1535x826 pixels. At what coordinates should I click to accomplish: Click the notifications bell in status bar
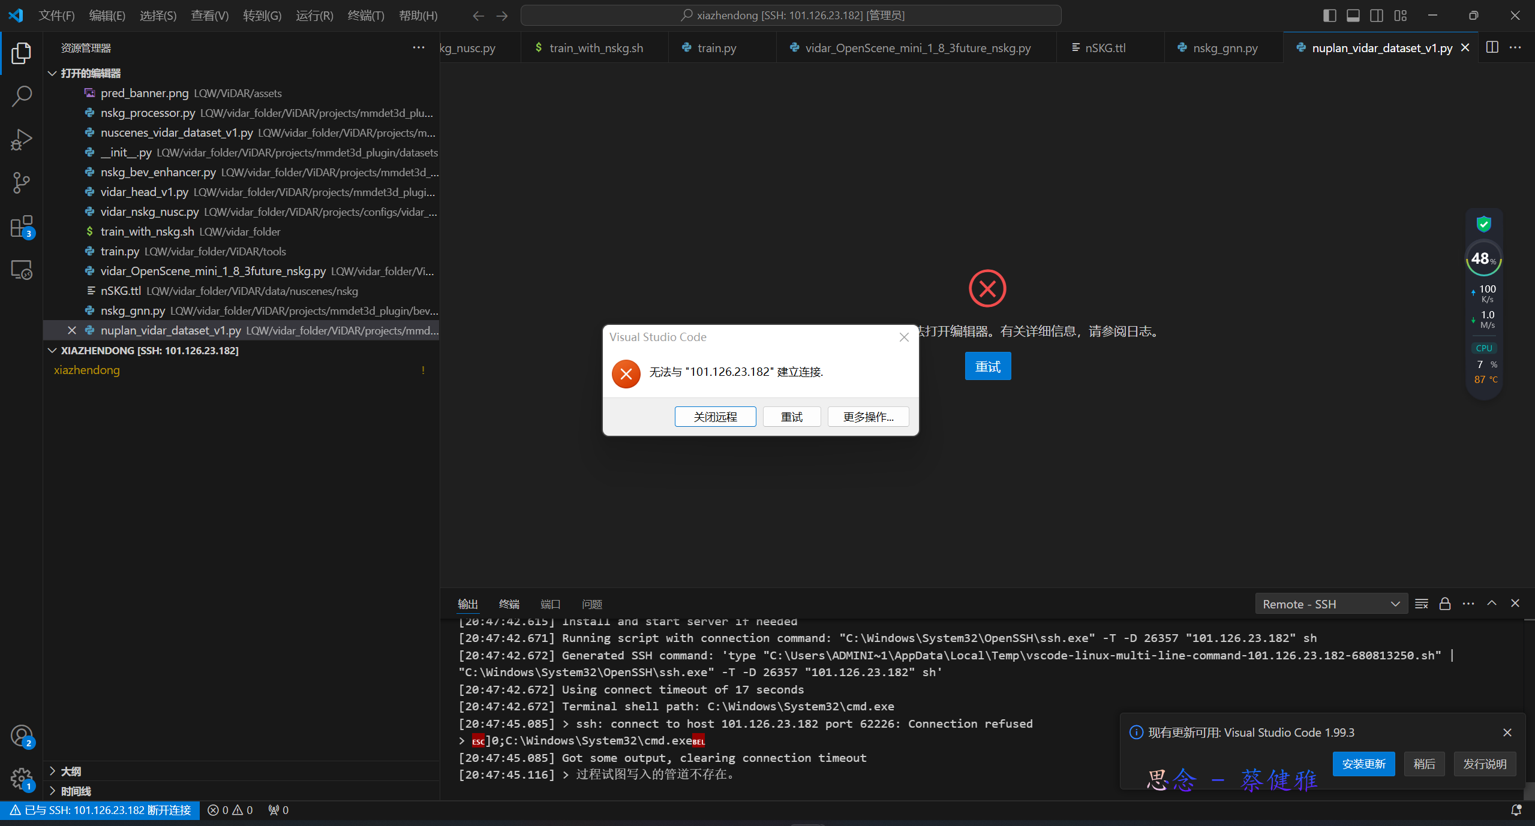(1516, 810)
